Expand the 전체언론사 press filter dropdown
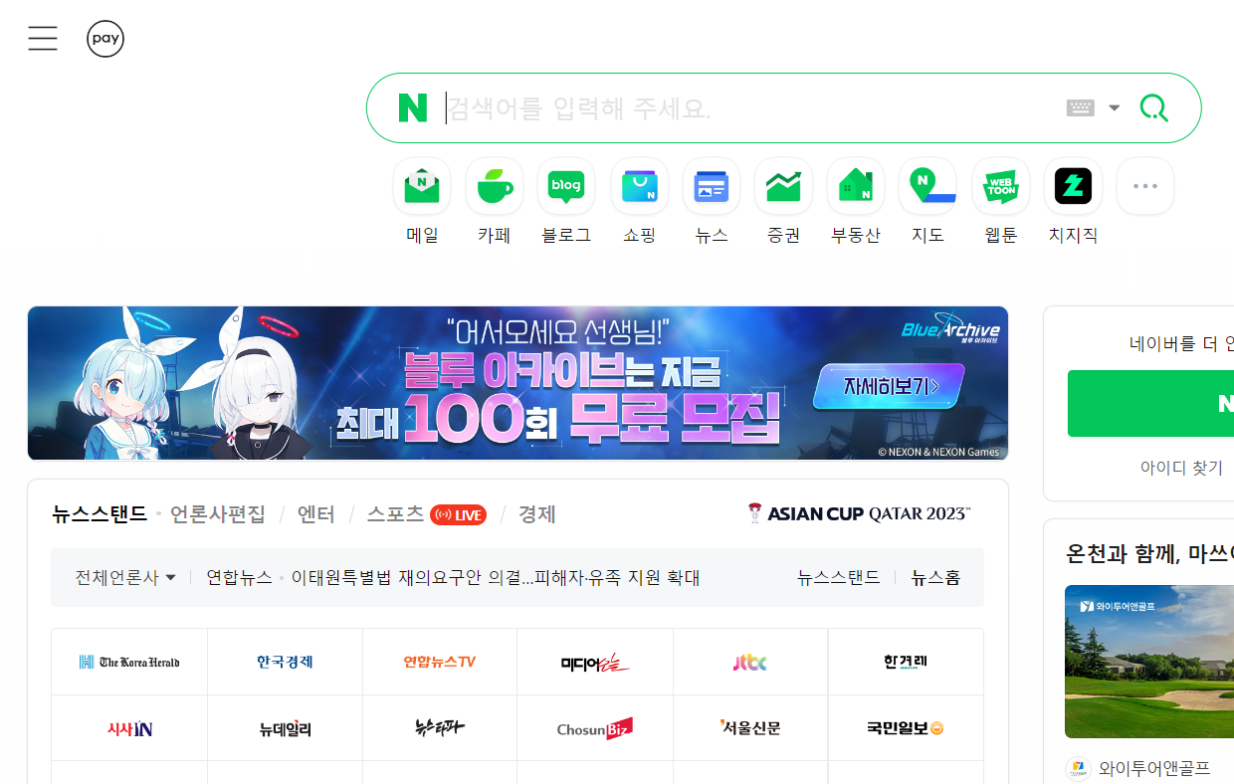1234x784 pixels. 125,577
